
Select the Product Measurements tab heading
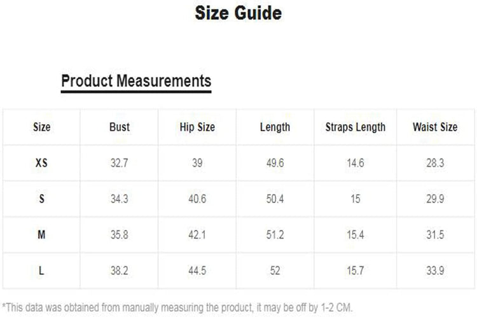click(136, 81)
